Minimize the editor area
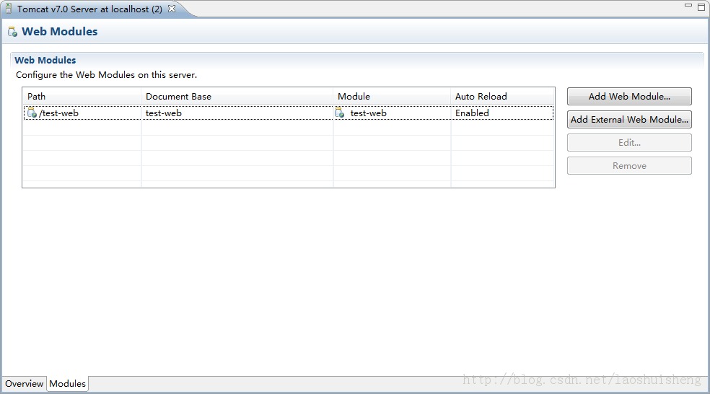Viewport: 710px width, 394px height. tap(688, 6)
